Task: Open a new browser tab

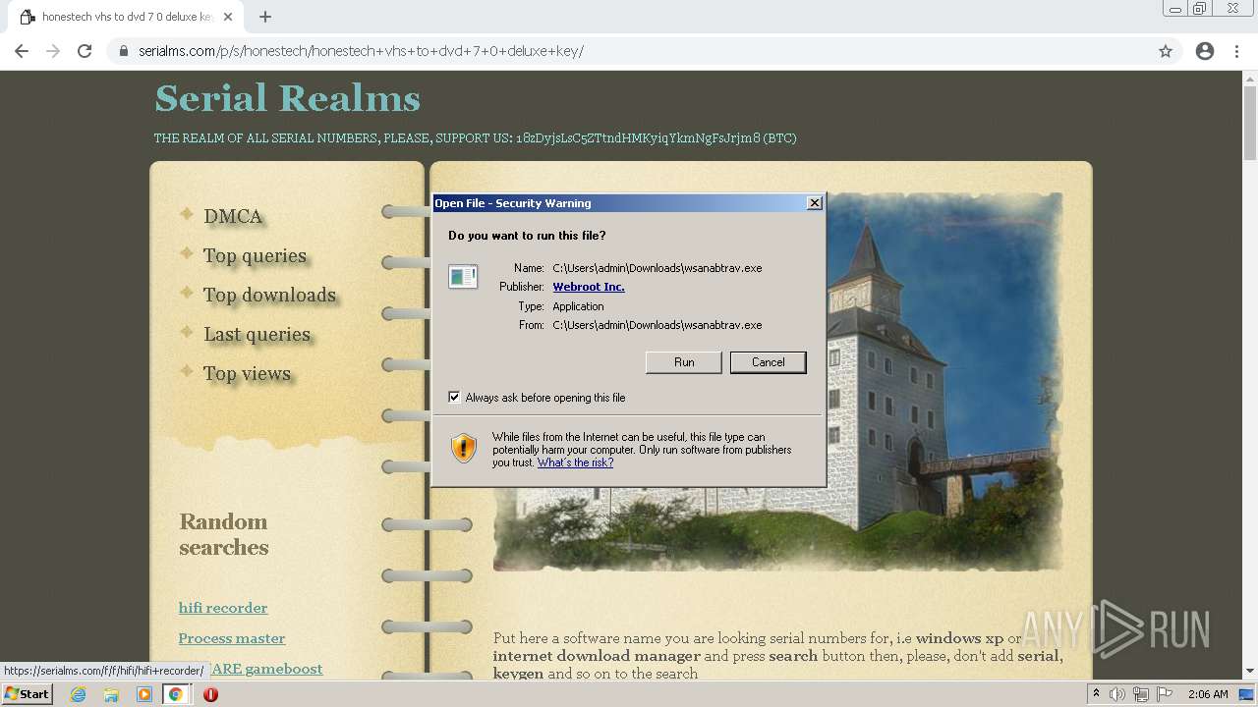Action: pyautogui.click(x=265, y=17)
